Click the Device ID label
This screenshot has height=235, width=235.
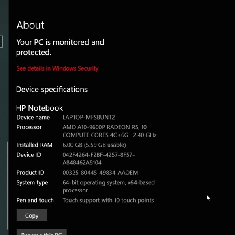pos(29,155)
